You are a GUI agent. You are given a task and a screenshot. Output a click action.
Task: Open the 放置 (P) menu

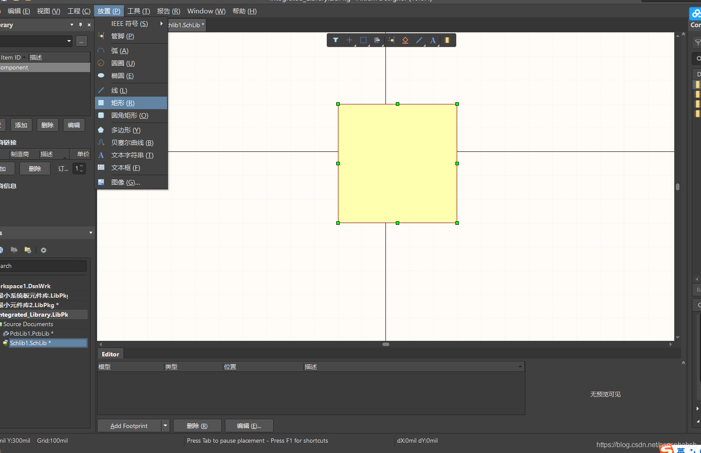coord(109,11)
